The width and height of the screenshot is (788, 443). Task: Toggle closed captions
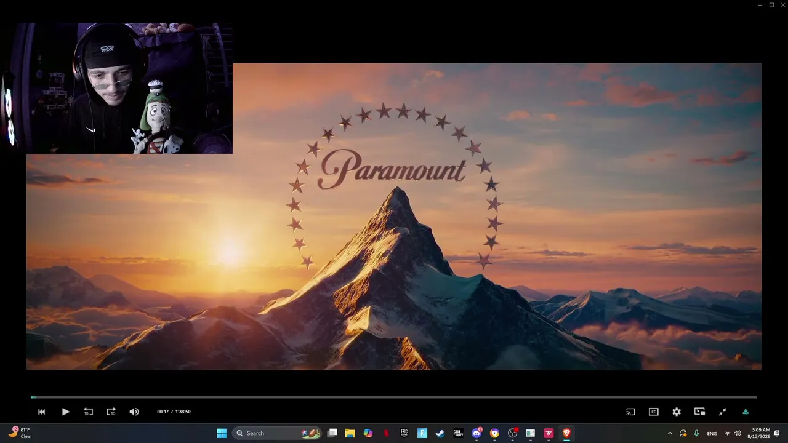(x=654, y=412)
